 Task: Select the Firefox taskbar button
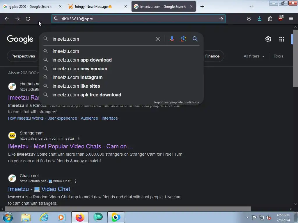click(x=80, y=217)
